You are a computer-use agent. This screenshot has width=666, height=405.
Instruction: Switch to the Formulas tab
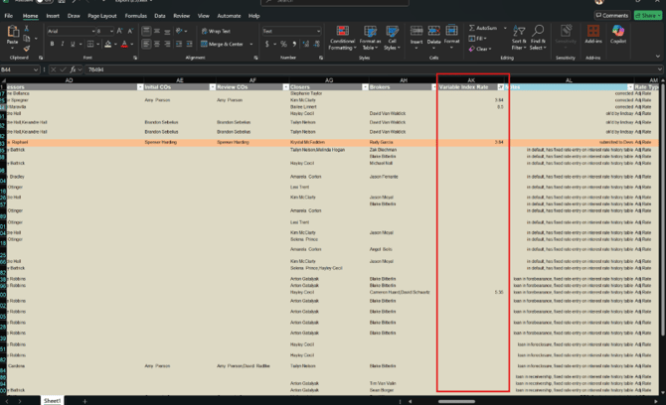coord(136,16)
